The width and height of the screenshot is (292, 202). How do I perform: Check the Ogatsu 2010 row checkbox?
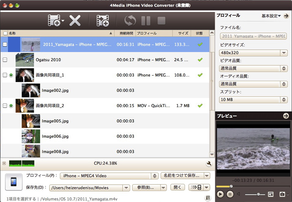pyautogui.click(x=5, y=60)
